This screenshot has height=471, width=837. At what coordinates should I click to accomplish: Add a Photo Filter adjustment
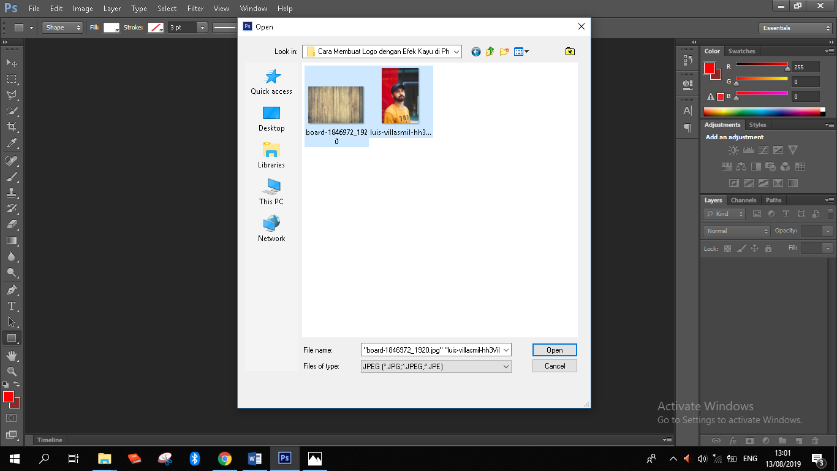(771, 166)
